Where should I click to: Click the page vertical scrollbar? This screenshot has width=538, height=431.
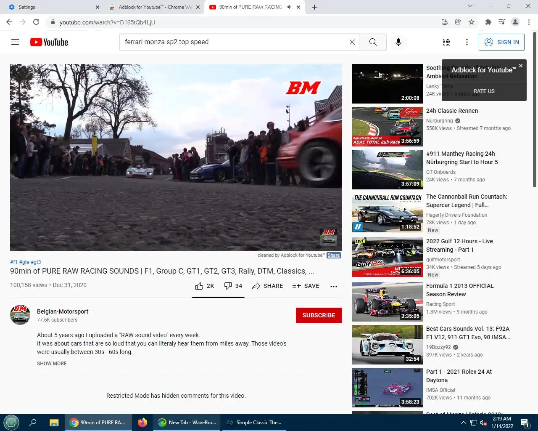[x=535, y=109]
